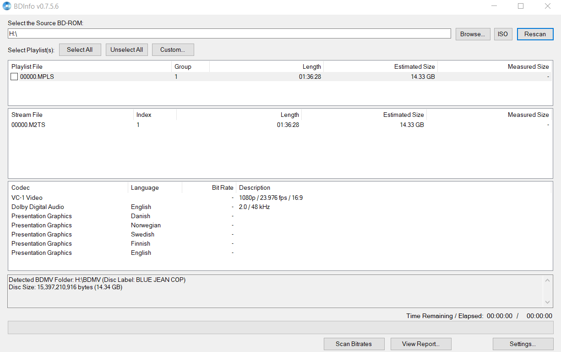Minimize the BDInfo window
This screenshot has height=352, width=561.
494,6
